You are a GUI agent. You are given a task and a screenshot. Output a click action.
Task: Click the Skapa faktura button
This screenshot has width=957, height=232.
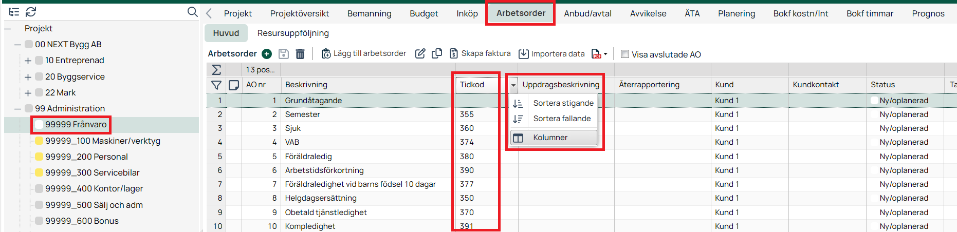[480, 54]
